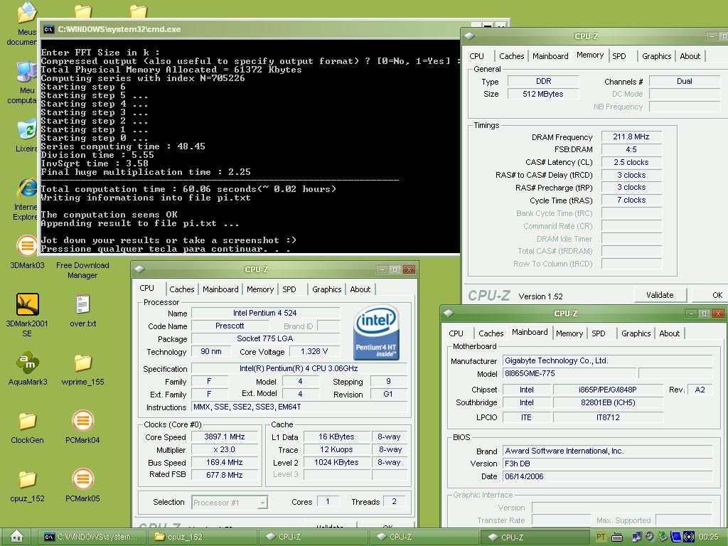Click the Southbridge value 82801EB (ICH5)

(x=608, y=402)
